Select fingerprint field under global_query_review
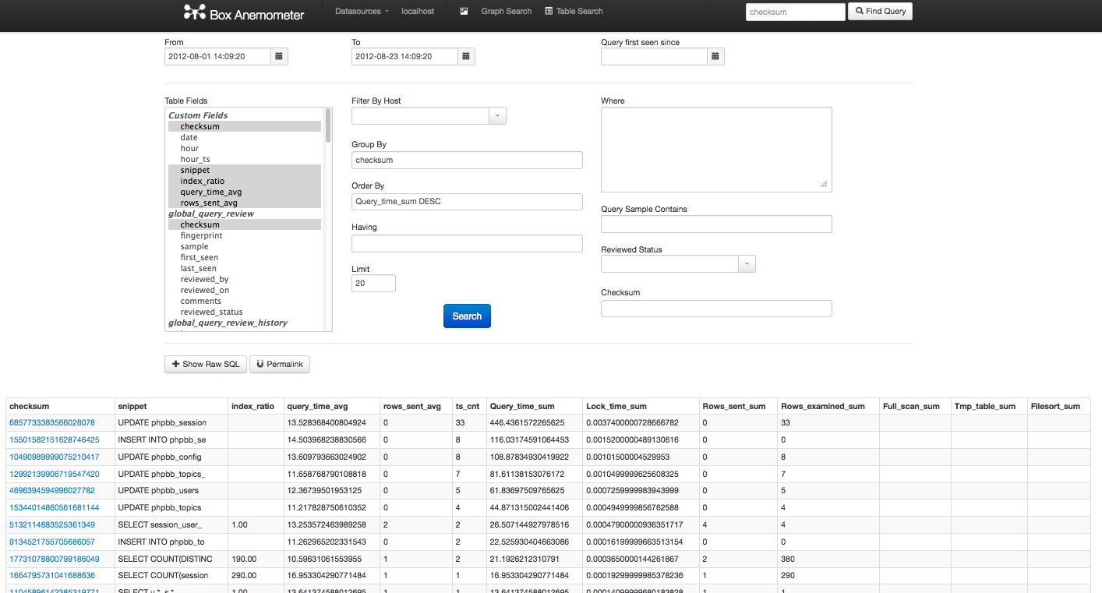Viewport: 1102px width, 593px height. click(x=201, y=235)
